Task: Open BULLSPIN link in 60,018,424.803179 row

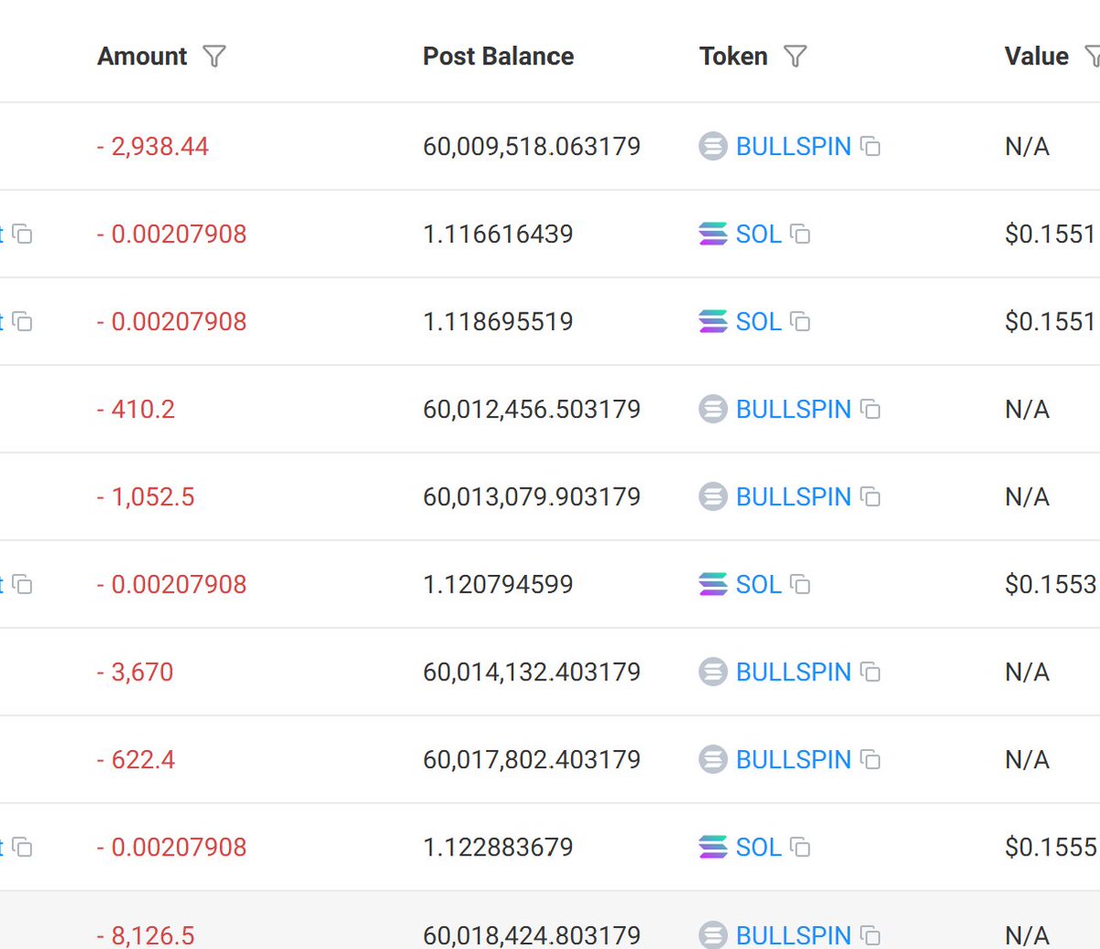Action: pos(794,935)
